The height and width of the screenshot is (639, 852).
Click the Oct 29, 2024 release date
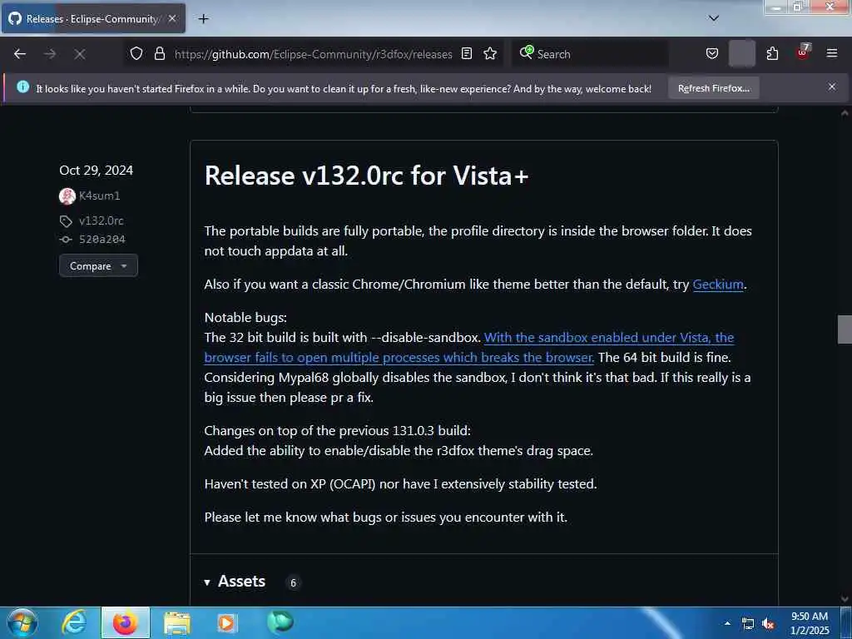pos(97,170)
